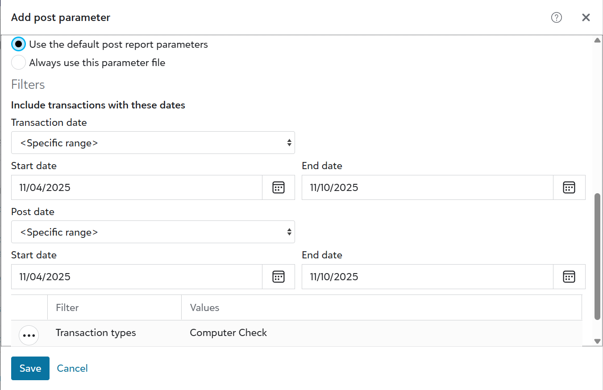Viewport: 603px width, 390px height.
Task: Open calendar for Transaction date End date
Action: [569, 187]
